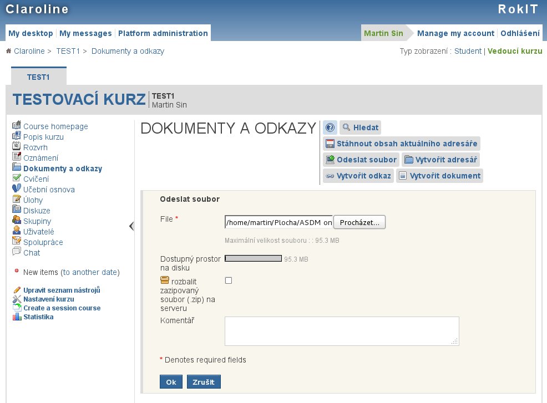547x403 pixels.
Task: Click the available disk space bar
Action: coord(254,258)
